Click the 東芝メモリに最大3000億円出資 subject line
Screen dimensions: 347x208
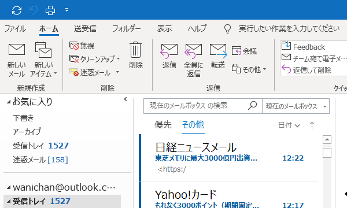[x=206, y=158]
